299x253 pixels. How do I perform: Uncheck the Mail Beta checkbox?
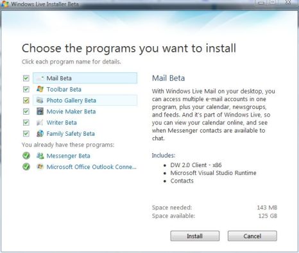coord(26,78)
